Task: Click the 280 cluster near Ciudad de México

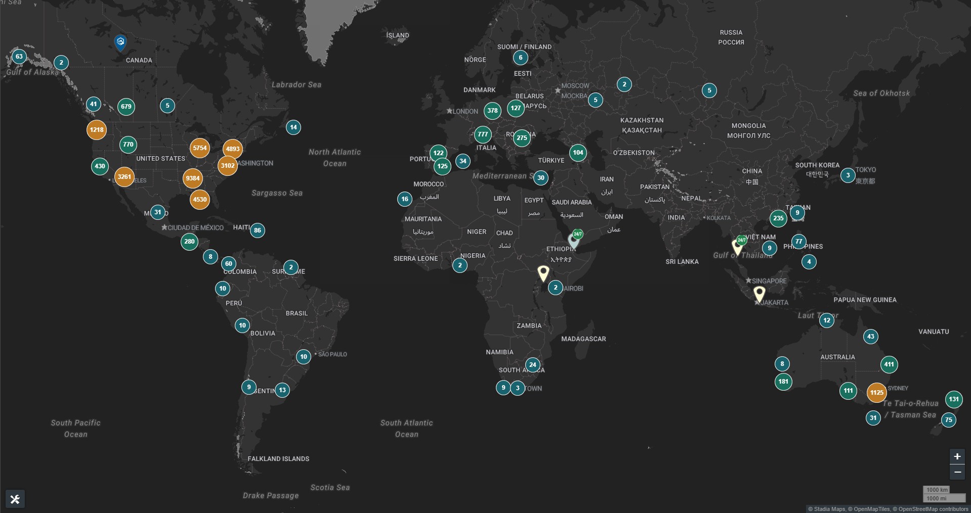Action: coord(189,242)
